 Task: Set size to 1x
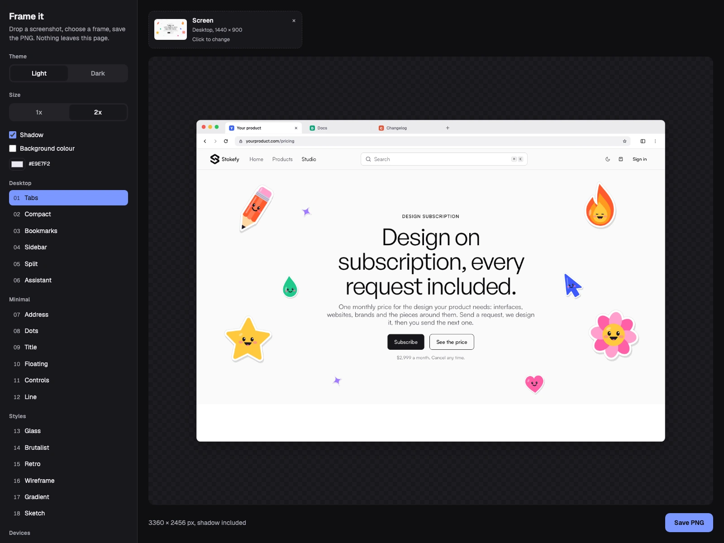click(39, 112)
